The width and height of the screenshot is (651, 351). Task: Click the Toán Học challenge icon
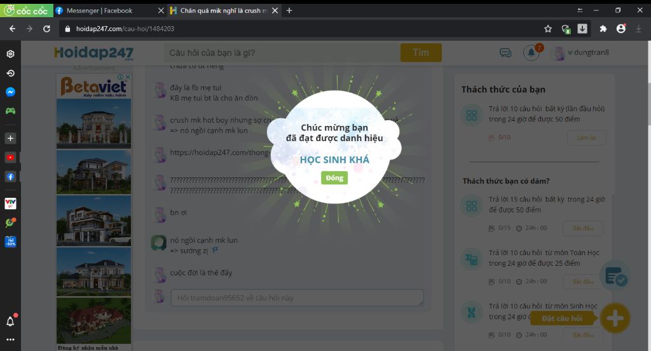(472, 259)
